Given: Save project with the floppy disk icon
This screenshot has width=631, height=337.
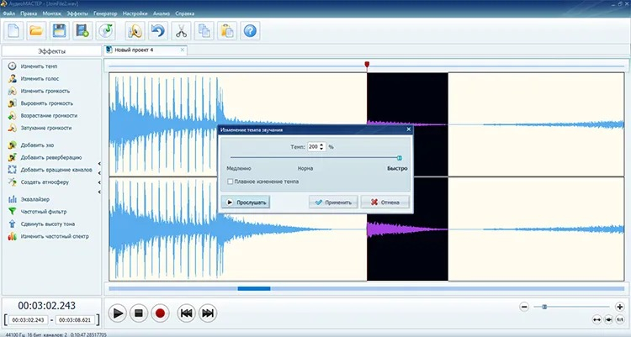Looking at the screenshot, I should tap(59, 31).
